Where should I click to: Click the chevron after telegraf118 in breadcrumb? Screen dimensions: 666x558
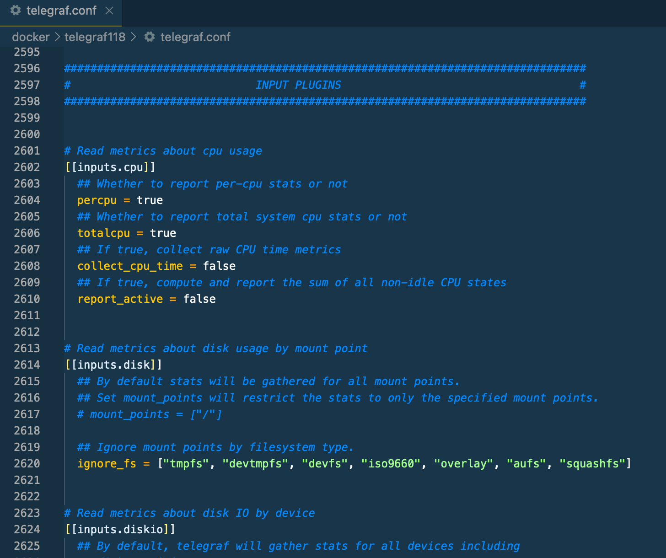pyautogui.click(x=134, y=37)
